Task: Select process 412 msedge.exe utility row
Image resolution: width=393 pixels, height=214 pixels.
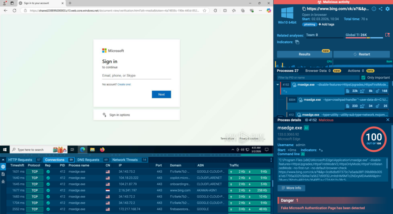Action: [x=338, y=115]
